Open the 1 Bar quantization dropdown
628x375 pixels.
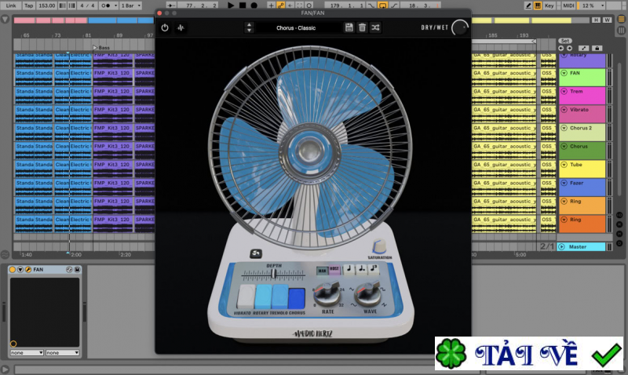[x=131, y=5]
